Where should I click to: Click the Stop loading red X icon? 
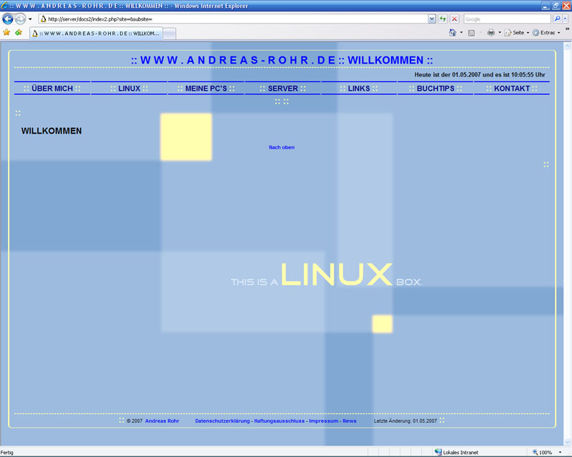coord(454,19)
